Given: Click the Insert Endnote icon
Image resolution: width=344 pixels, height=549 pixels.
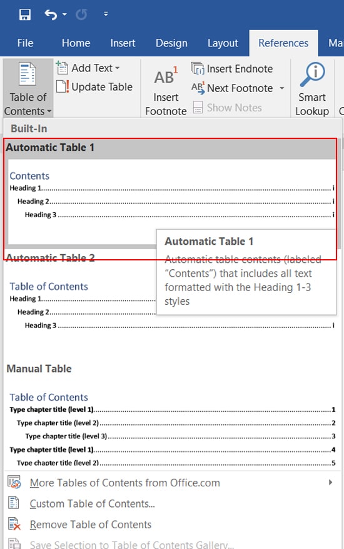Looking at the screenshot, I should [x=198, y=68].
